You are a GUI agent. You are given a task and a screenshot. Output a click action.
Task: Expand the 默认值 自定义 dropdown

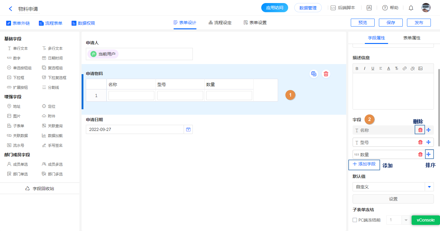(x=429, y=187)
